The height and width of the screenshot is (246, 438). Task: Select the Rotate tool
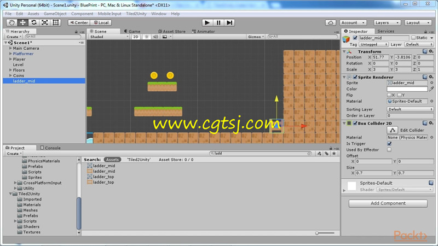33,22
